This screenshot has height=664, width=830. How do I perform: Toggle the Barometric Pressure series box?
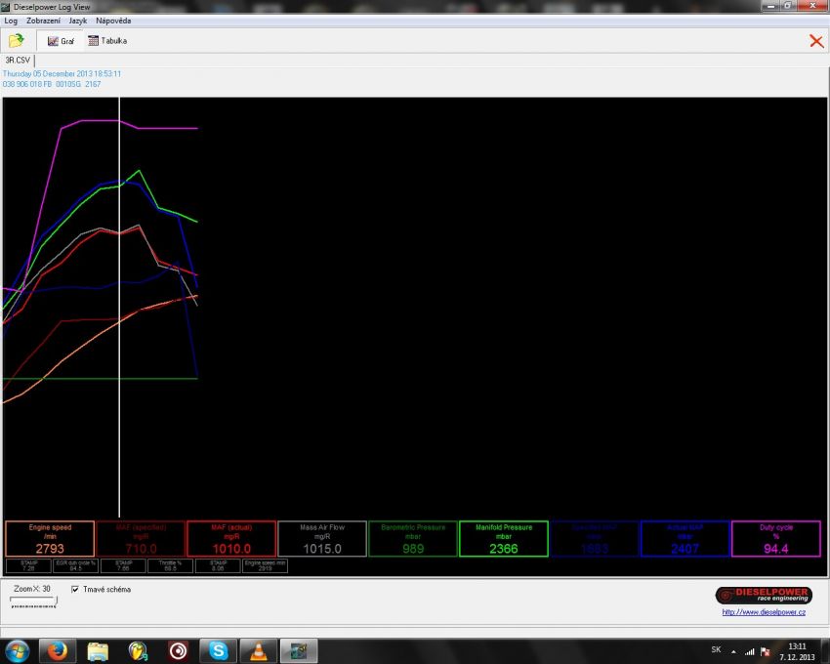413,538
